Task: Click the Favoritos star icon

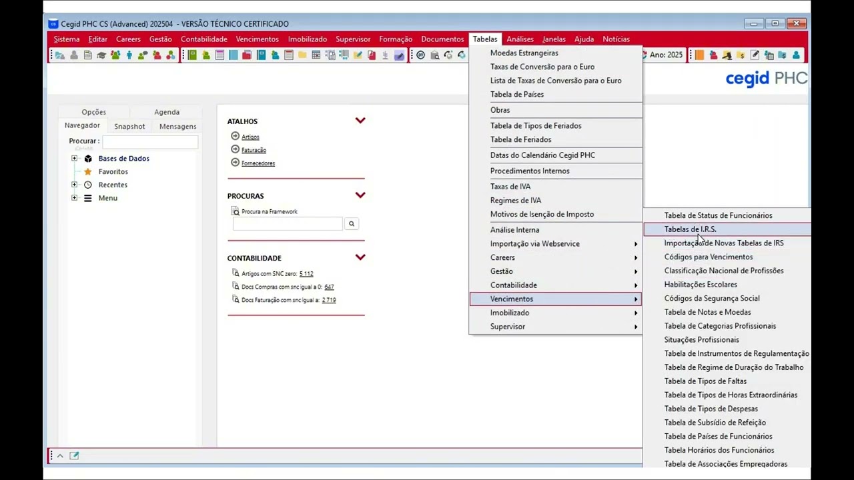Action: (x=87, y=172)
